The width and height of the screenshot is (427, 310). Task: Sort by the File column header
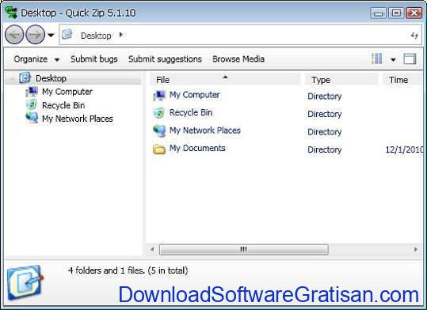pos(225,80)
